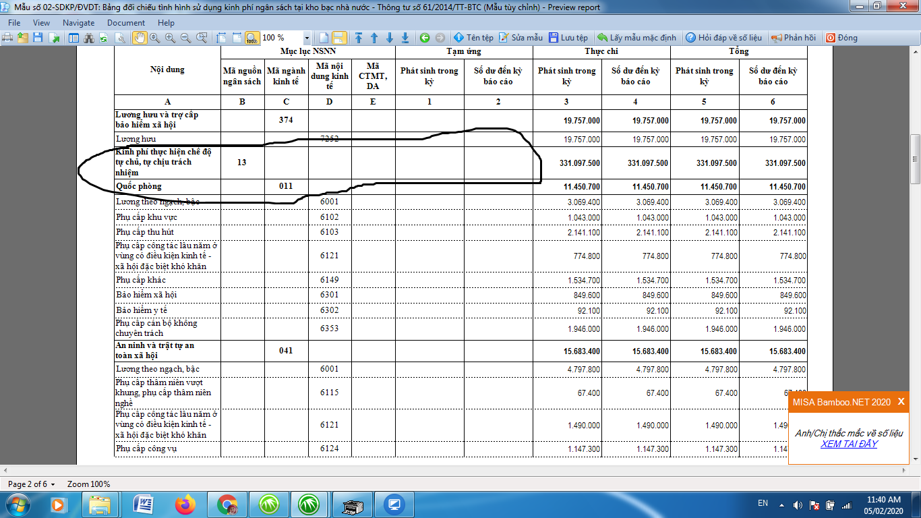The width and height of the screenshot is (921, 518).
Task: Click the green Back navigation arrow
Action: tap(424, 38)
